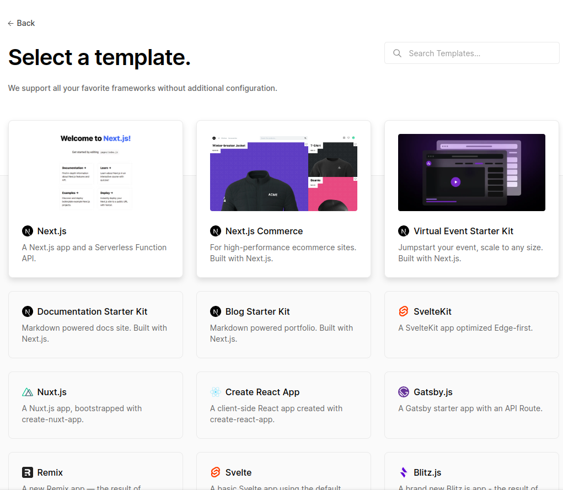
Task: Open the Next.js Commerce preview thumbnail
Action: [283, 172]
